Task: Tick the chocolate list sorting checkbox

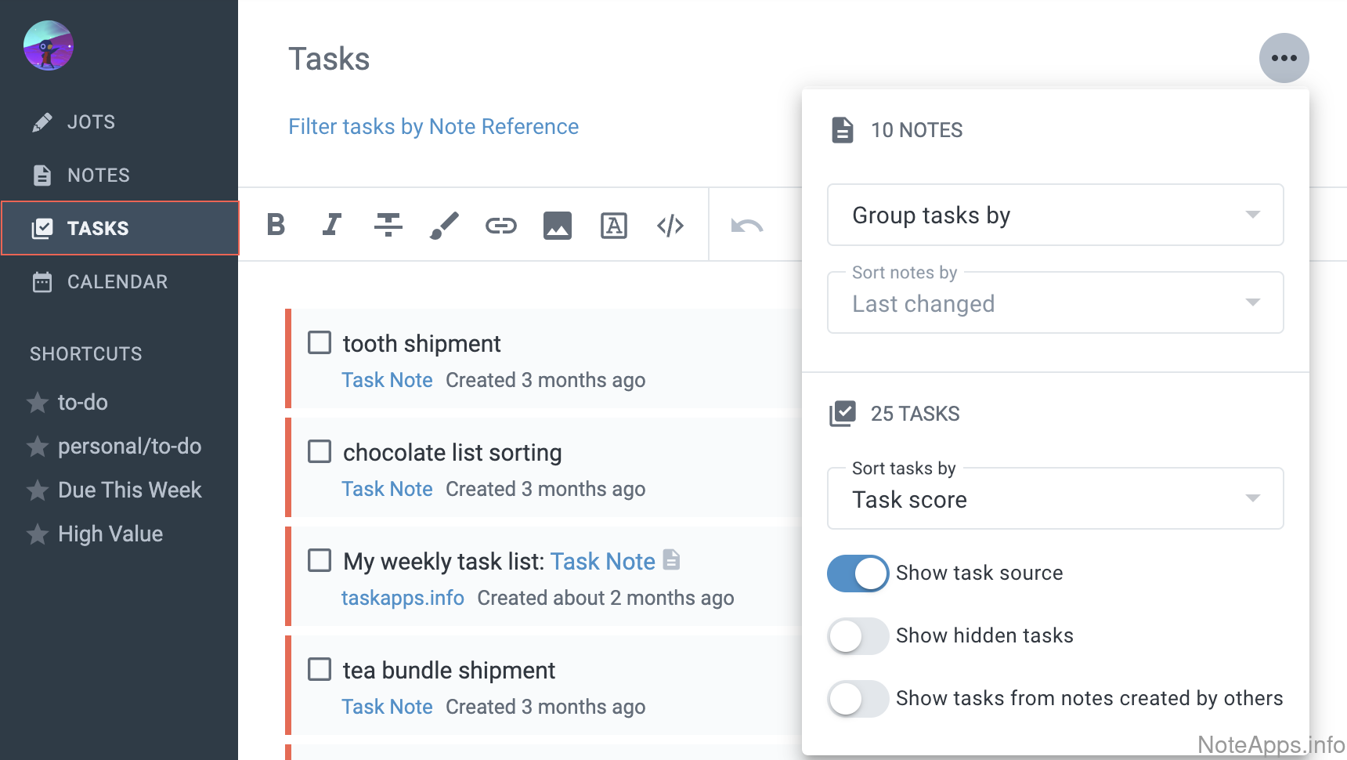Action: click(320, 452)
